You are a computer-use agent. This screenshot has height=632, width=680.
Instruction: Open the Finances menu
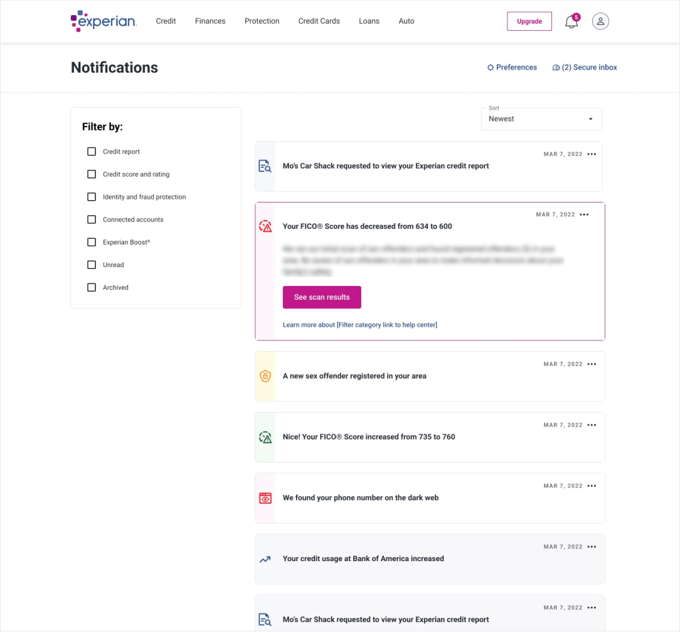pyautogui.click(x=210, y=21)
